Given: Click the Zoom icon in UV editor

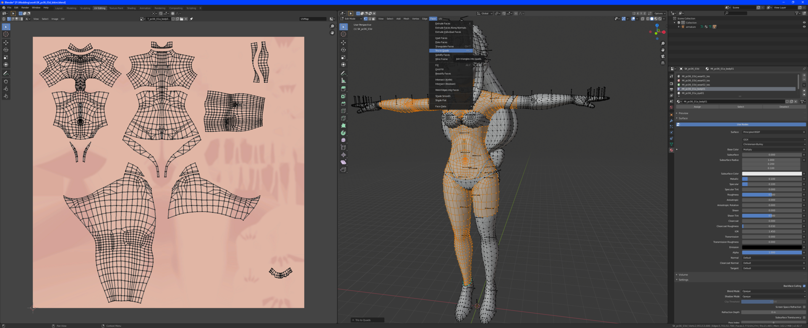Looking at the screenshot, I should (332, 26).
